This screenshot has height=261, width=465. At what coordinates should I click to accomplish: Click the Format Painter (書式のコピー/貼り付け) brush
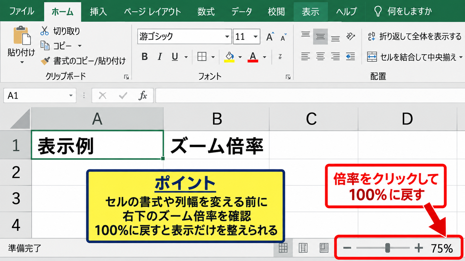point(45,61)
